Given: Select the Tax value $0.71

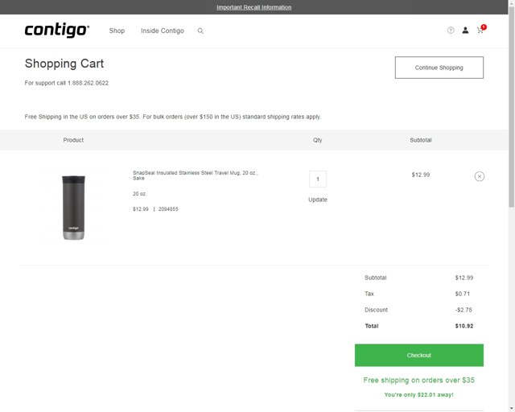Looking at the screenshot, I should point(462,294).
